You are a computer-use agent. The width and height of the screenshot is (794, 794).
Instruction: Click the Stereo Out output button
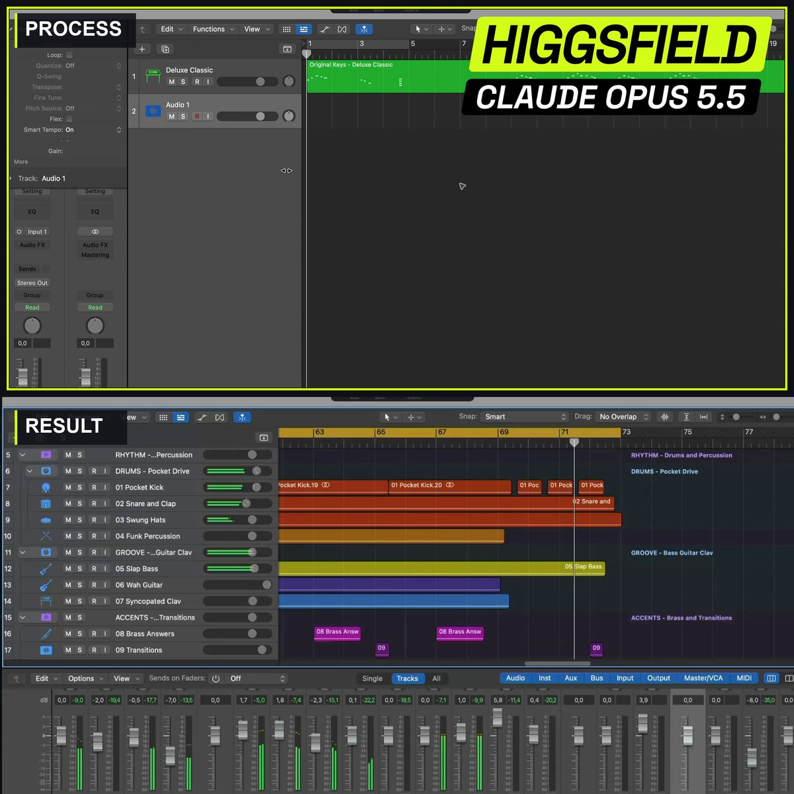(x=32, y=283)
